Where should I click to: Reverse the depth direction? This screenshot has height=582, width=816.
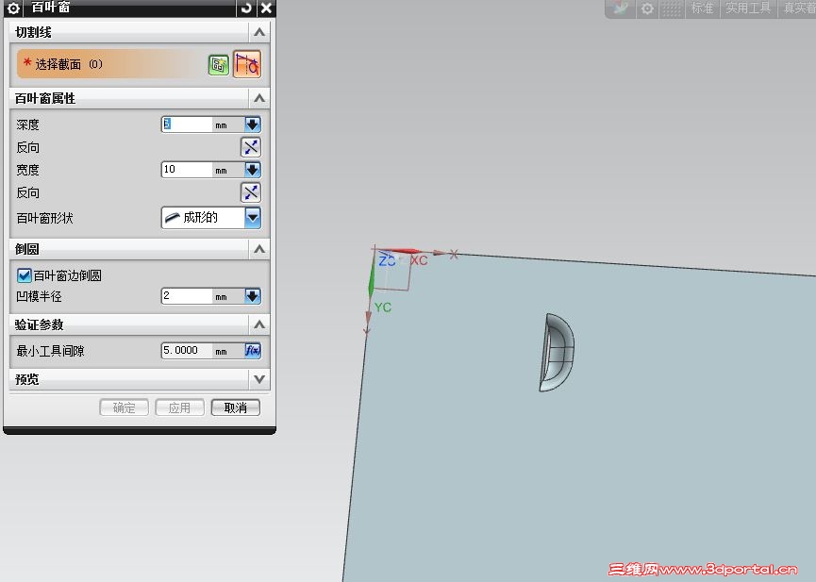point(251,147)
